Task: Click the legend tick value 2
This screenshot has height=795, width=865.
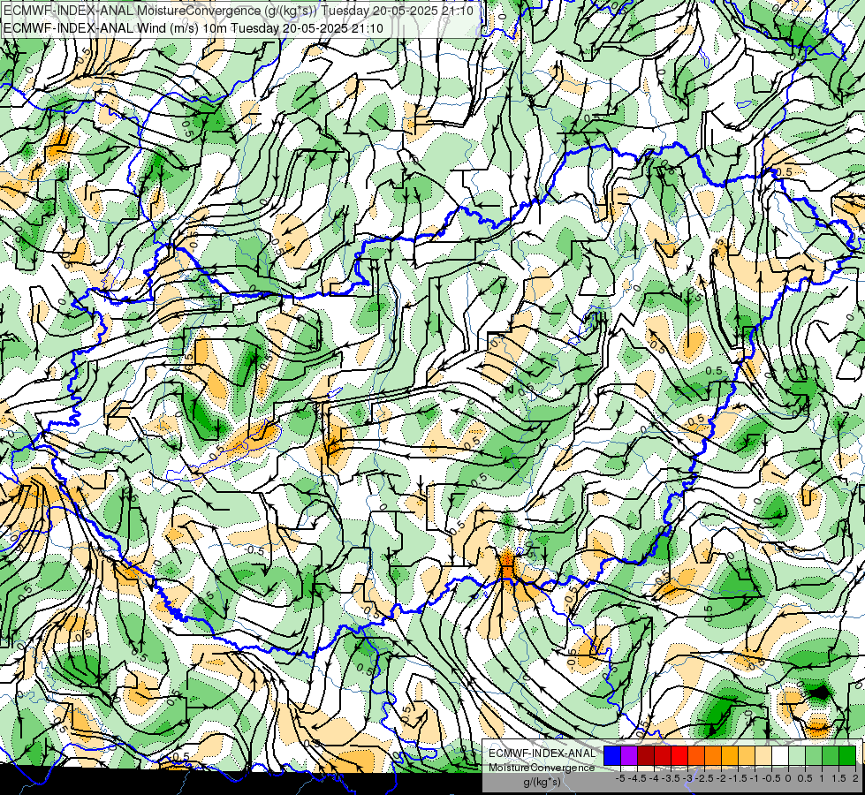Action: pyautogui.click(x=855, y=778)
